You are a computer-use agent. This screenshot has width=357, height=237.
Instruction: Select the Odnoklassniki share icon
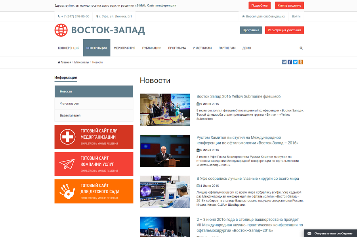tap(301, 62)
